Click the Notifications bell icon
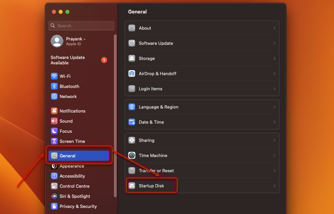The width and height of the screenshot is (334, 214). [54, 111]
